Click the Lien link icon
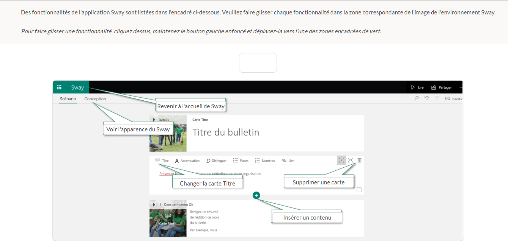The height and width of the screenshot is (251, 508). 288,161
